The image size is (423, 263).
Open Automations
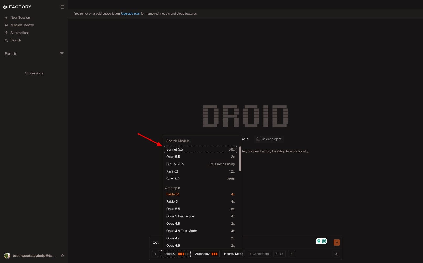(20, 33)
